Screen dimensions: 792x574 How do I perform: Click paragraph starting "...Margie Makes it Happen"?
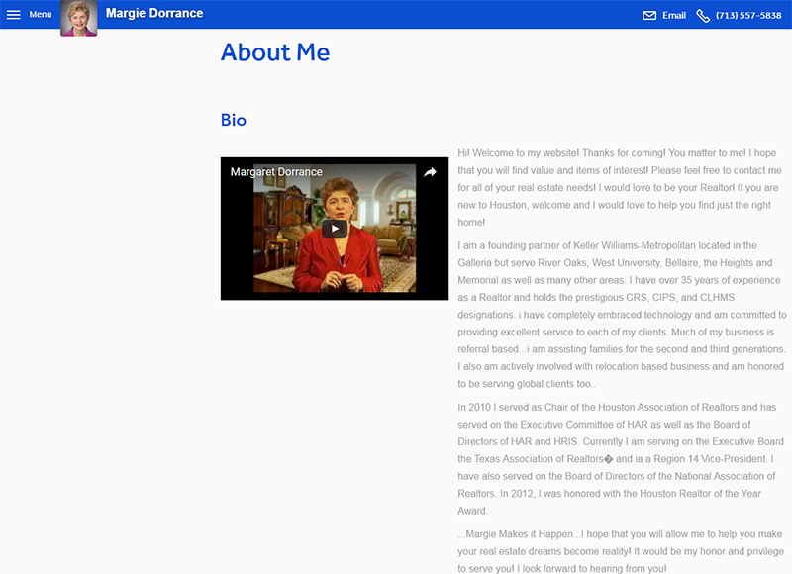(621, 551)
